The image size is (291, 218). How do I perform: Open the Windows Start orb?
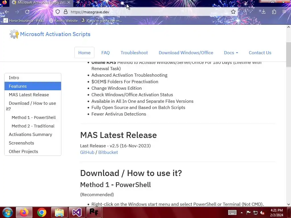tap(7, 212)
